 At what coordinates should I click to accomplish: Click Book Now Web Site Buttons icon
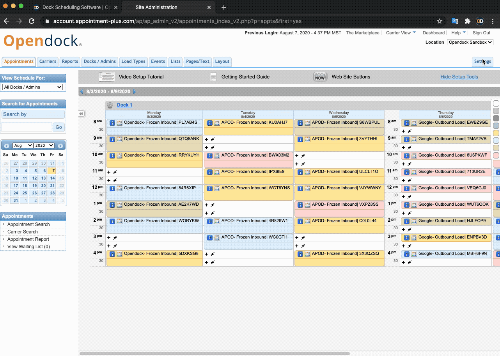pyautogui.click(x=320, y=77)
